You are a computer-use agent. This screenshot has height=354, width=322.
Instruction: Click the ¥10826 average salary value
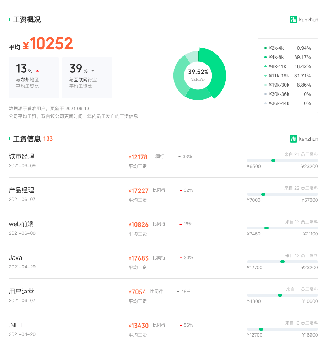[139, 225]
